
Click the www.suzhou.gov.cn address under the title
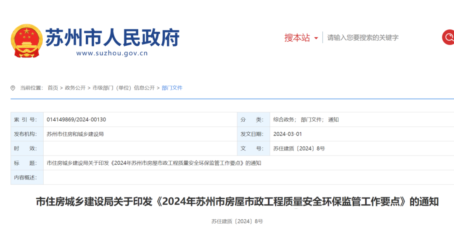pyautogui.click(x=112, y=53)
